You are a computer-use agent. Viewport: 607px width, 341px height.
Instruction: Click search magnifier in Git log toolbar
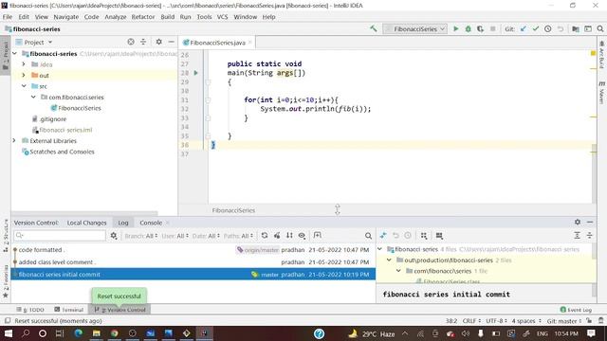[368, 236]
